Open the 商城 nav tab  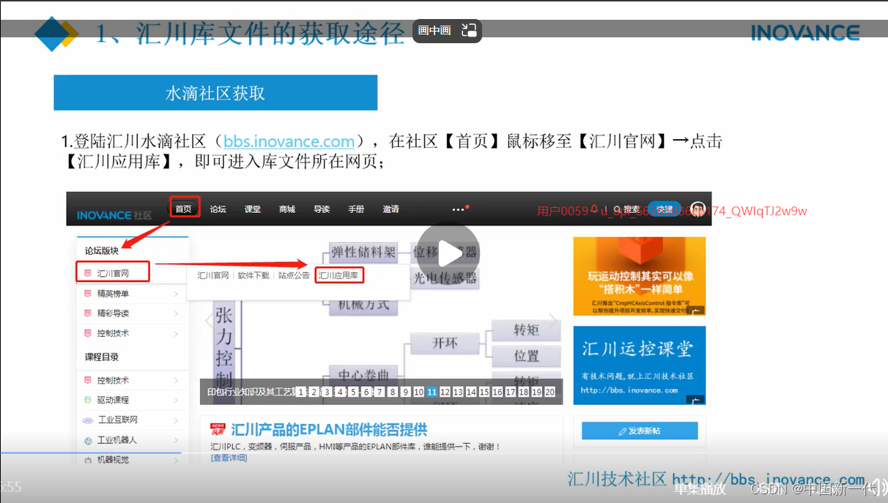pyautogui.click(x=287, y=209)
